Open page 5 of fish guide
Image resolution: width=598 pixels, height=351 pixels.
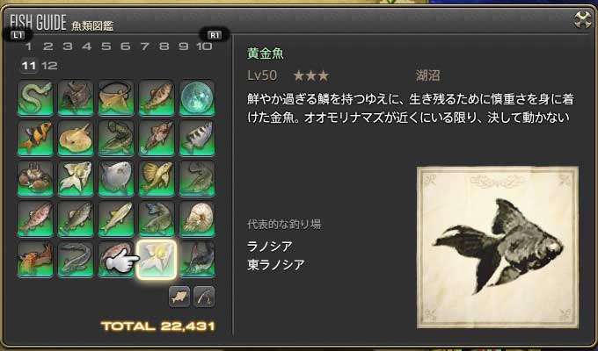pyautogui.click(x=106, y=47)
